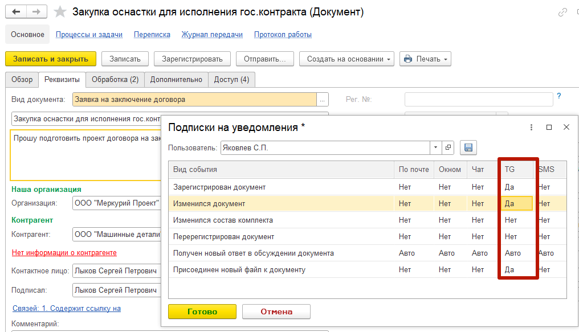This screenshot has width=579, height=332.
Task: Click the Организация field
Action: click(x=117, y=203)
